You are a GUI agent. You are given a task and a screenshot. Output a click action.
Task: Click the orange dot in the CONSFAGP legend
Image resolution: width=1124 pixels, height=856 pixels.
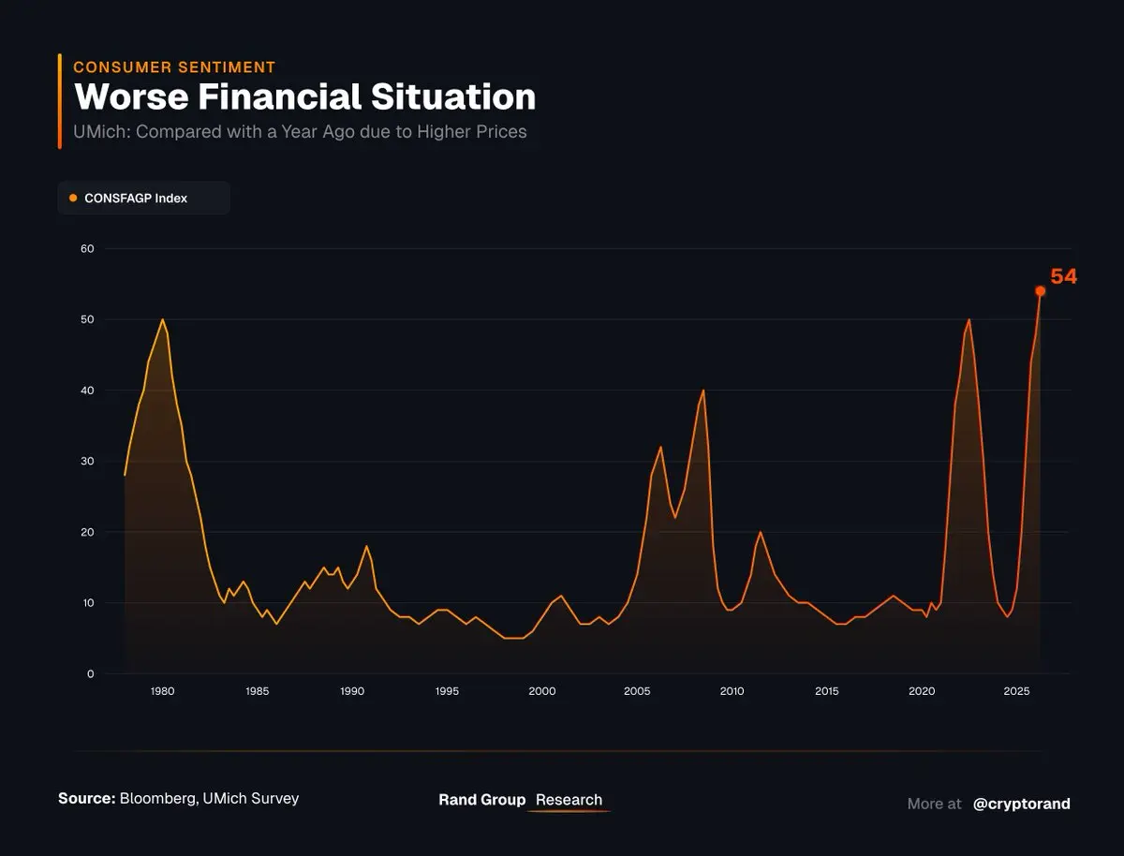coord(73,198)
